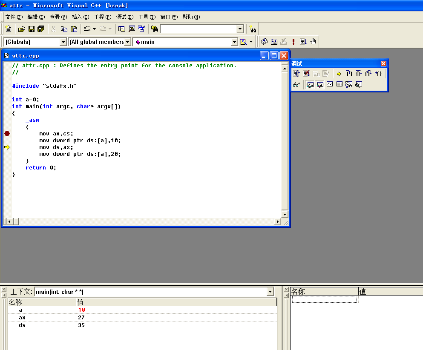Toggle the Watch window button
The height and width of the screenshot is (350, 423).
pyautogui.click(x=310, y=84)
